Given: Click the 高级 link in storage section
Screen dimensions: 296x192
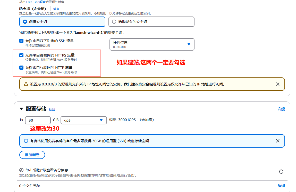Looking at the screenshot, I should point(281,109).
